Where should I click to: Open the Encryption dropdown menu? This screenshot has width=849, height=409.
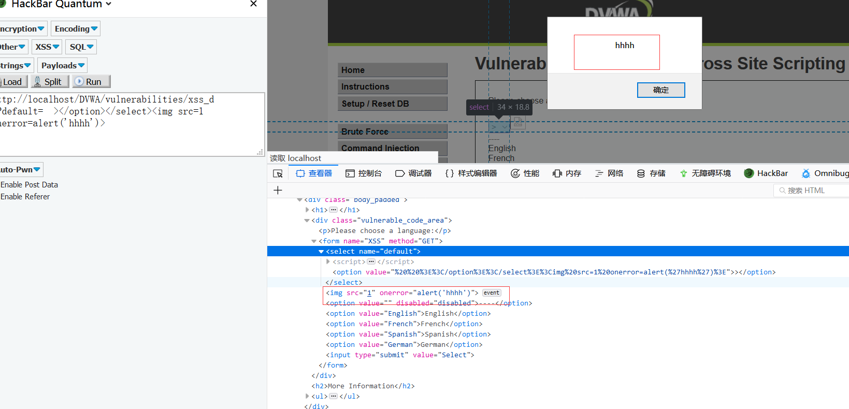tap(22, 28)
